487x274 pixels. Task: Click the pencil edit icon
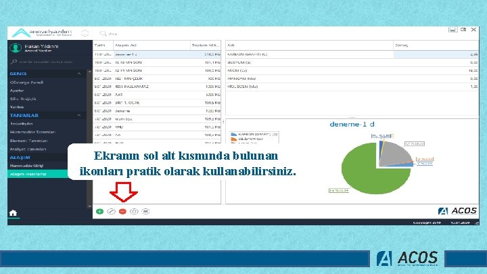tap(111, 212)
